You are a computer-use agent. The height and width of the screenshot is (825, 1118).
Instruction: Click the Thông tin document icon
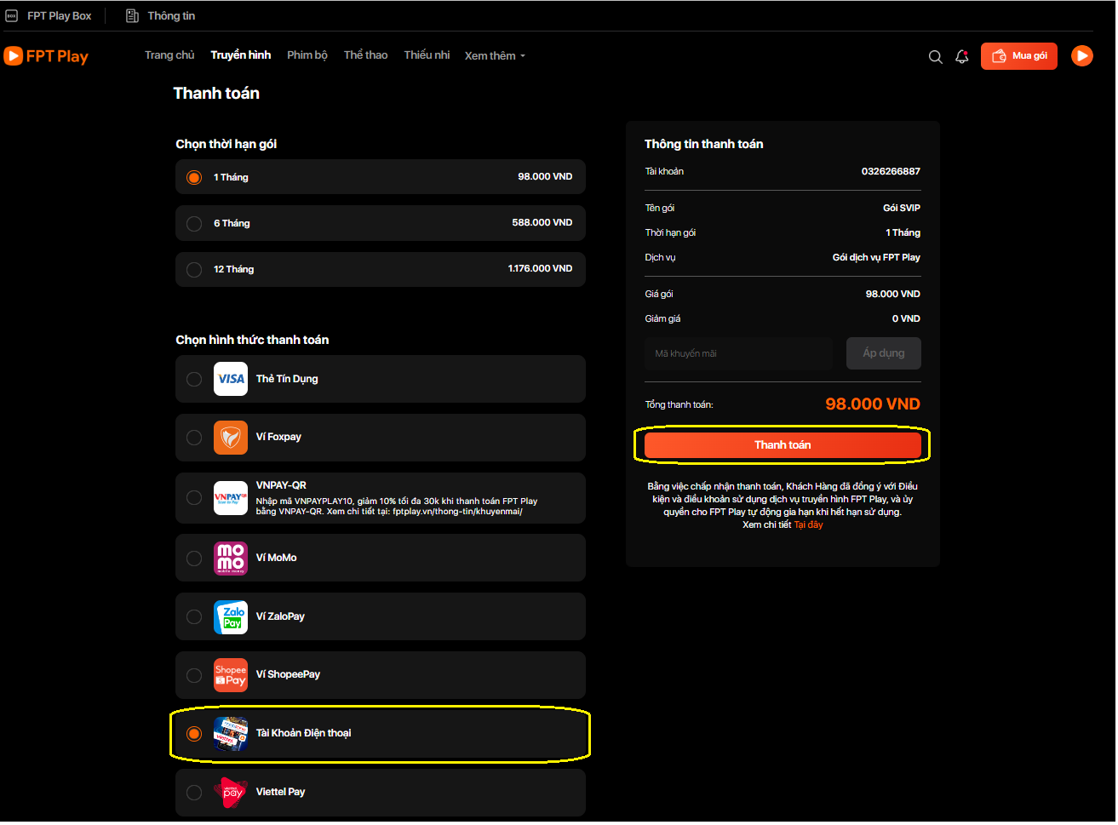click(x=132, y=16)
